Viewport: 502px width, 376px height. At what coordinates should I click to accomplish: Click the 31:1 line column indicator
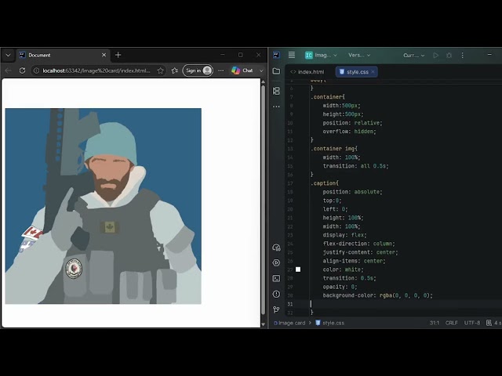point(435,323)
